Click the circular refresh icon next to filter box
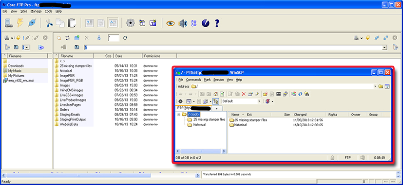The image size is (403, 185). tap(125, 38)
